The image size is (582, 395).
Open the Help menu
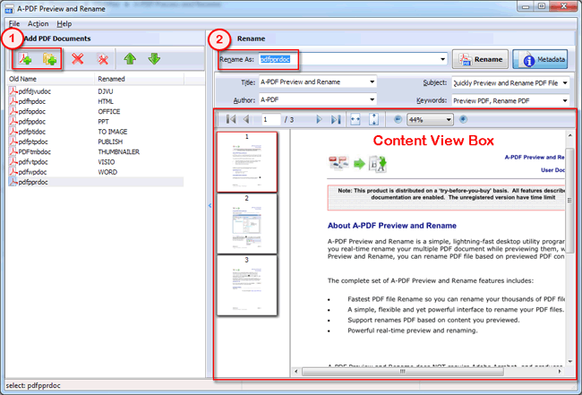(64, 24)
